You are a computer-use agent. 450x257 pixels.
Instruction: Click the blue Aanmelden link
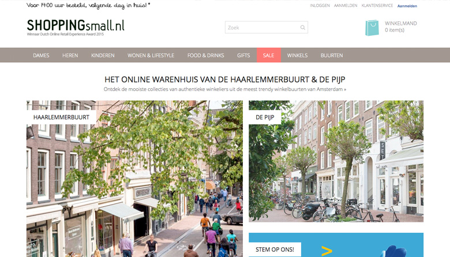tap(407, 6)
